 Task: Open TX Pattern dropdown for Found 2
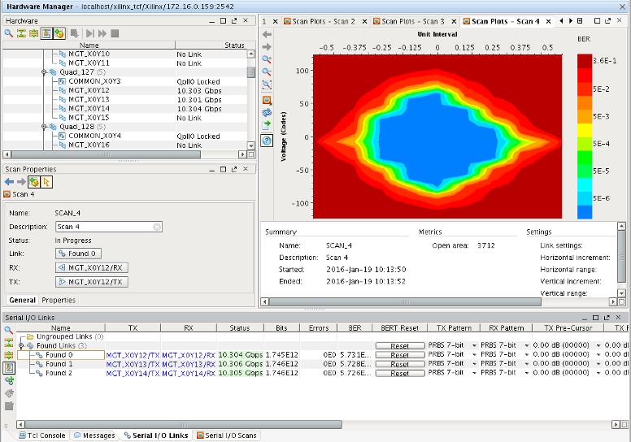474,373
